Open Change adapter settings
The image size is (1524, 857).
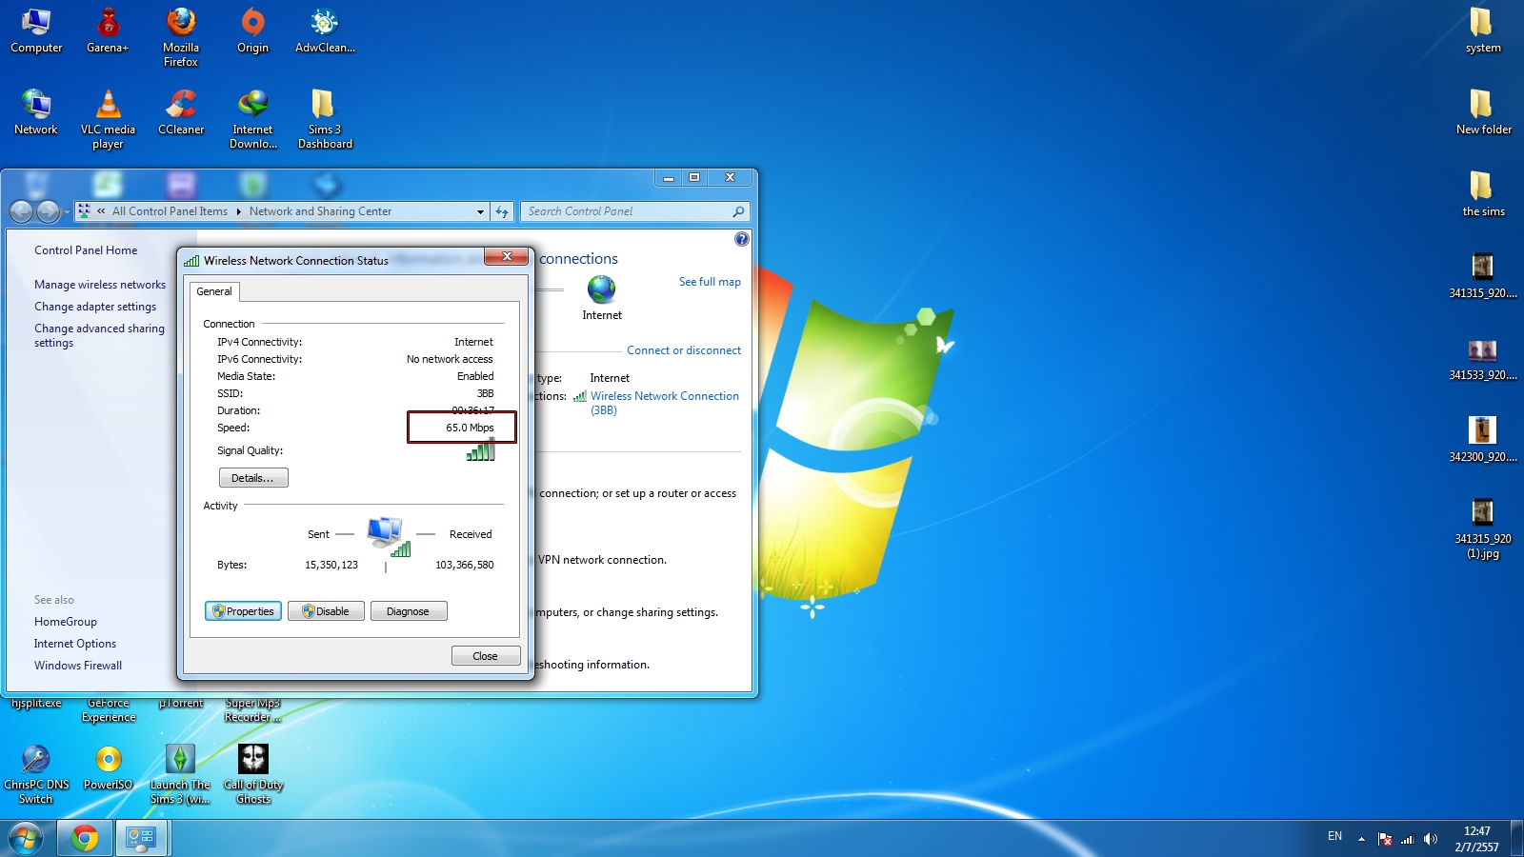tap(95, 307)
